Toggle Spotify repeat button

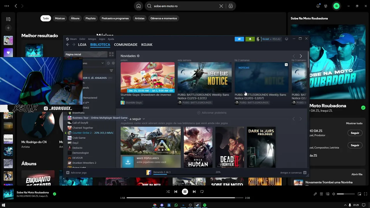(x=202, y=192)
